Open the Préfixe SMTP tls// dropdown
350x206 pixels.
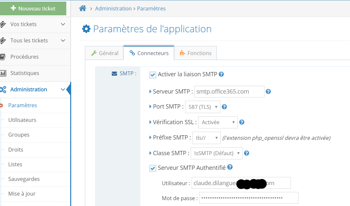206,138
